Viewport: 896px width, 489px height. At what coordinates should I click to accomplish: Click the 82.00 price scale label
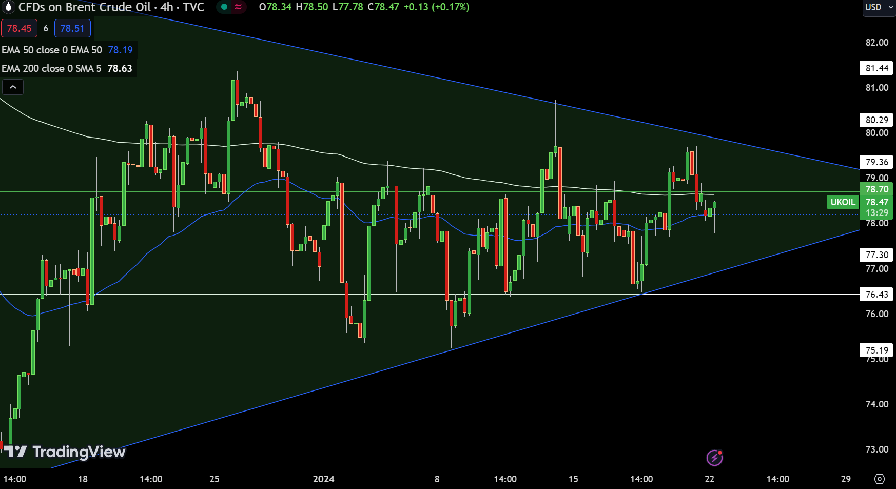point(877,43)
